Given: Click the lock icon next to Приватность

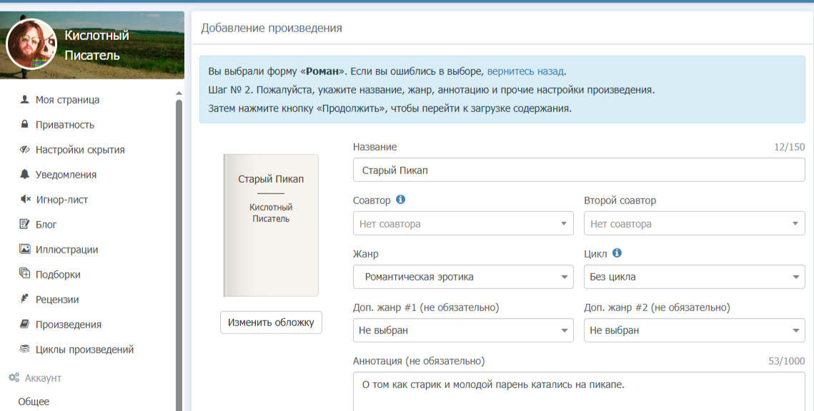Looking at the screenshot, I should click(24, 125).
